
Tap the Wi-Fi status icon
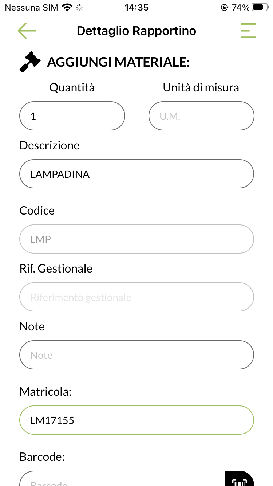pos(67,8)
